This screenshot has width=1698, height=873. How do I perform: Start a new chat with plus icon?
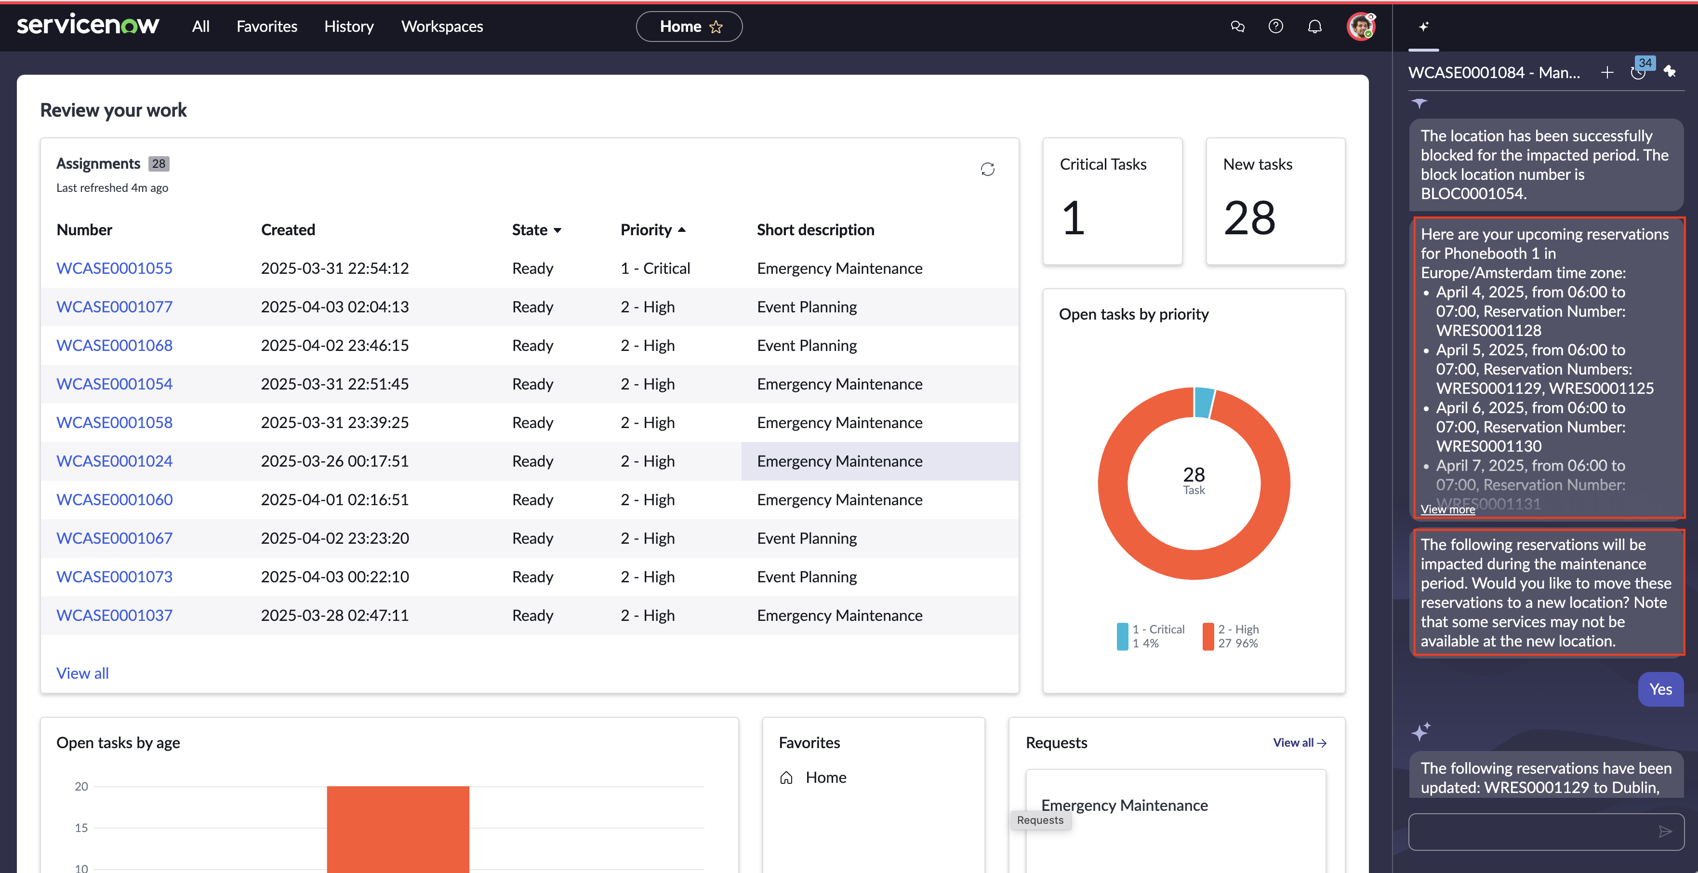coord(1607,72)
